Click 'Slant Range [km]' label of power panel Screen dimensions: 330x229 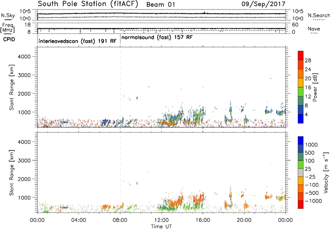(x=12, y=88)
